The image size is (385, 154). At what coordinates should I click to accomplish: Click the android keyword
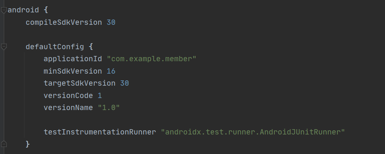coord(23,10)
